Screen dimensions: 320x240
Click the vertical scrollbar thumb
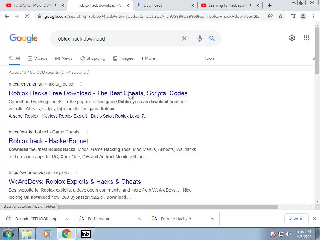317,51
